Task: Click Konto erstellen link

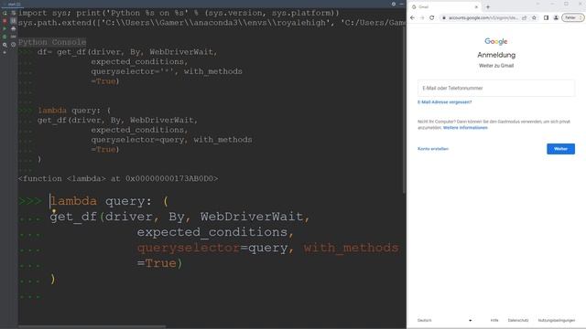Action: 433,149
